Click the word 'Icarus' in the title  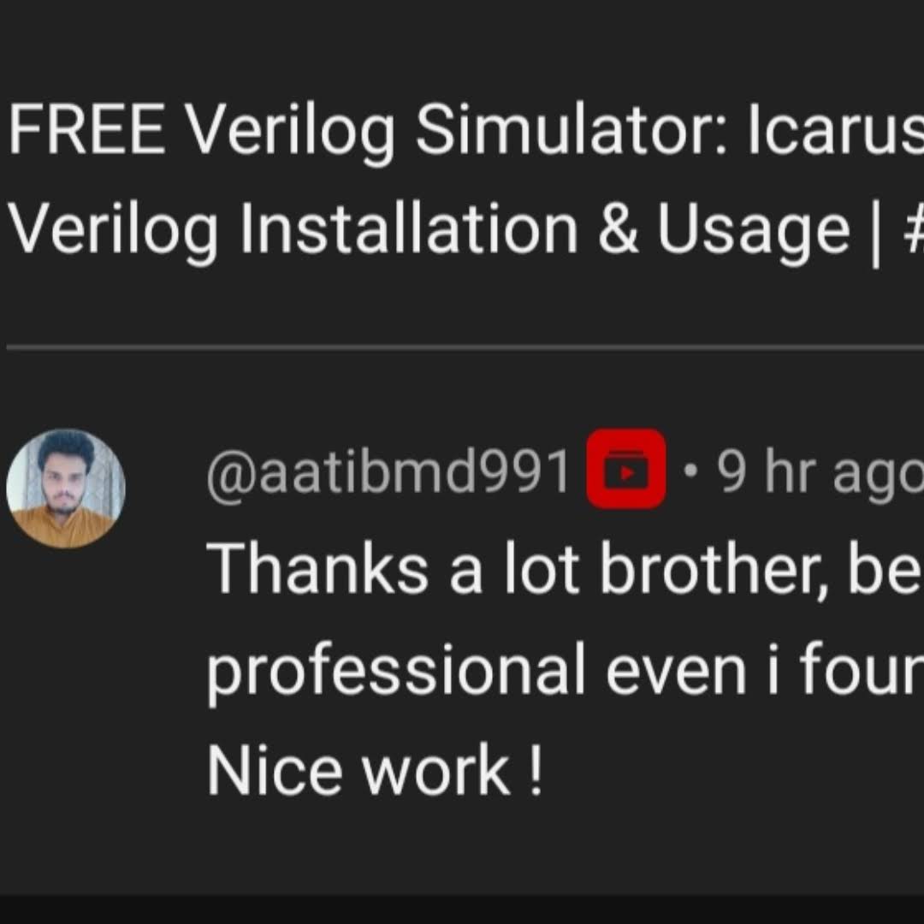tap(836, 128)
